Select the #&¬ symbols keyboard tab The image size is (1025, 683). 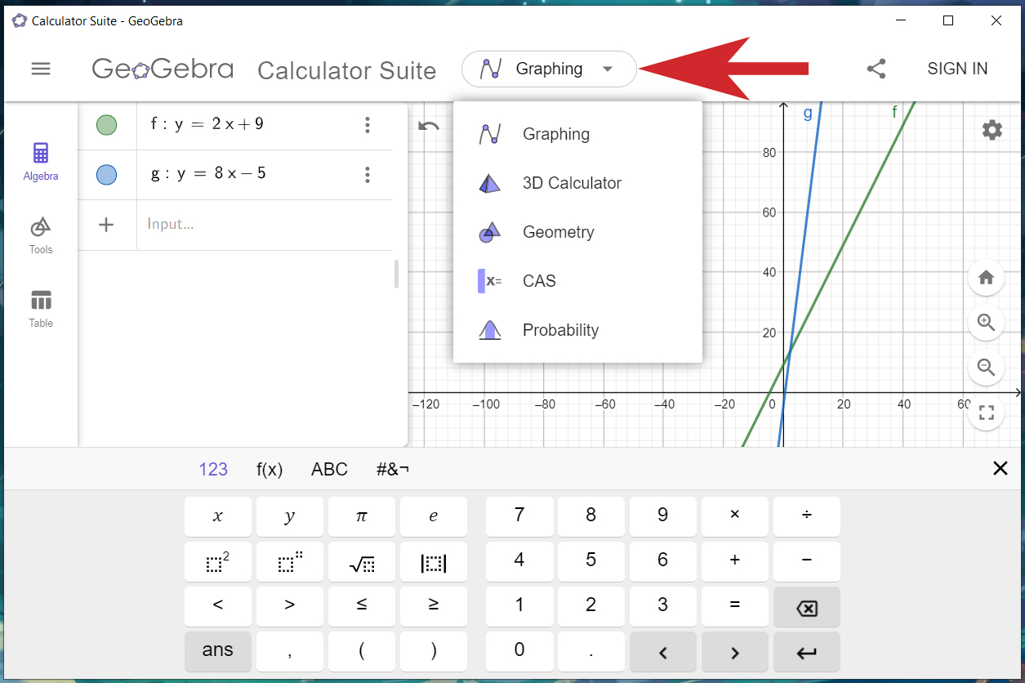point(393,469)
